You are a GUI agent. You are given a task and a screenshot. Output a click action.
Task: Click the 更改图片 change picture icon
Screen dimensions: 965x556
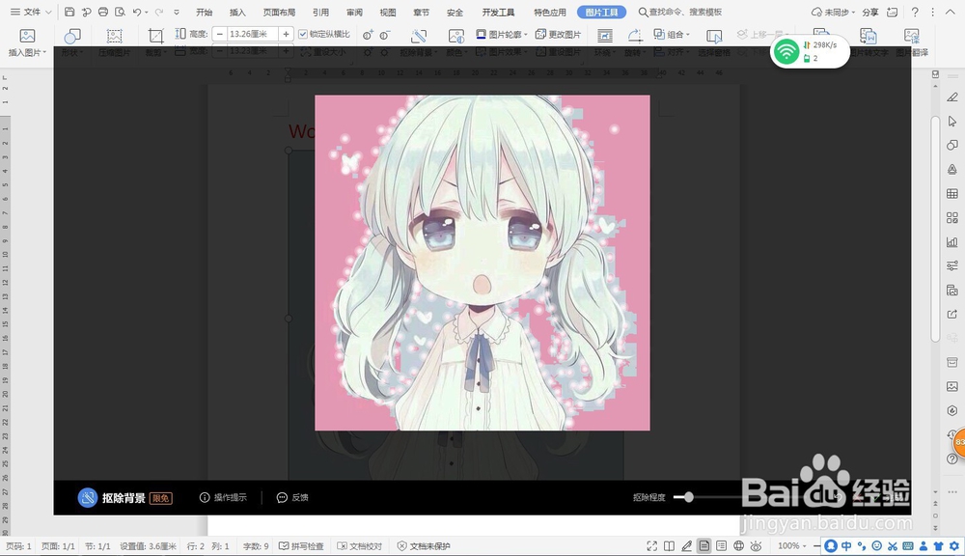[541, 35]
